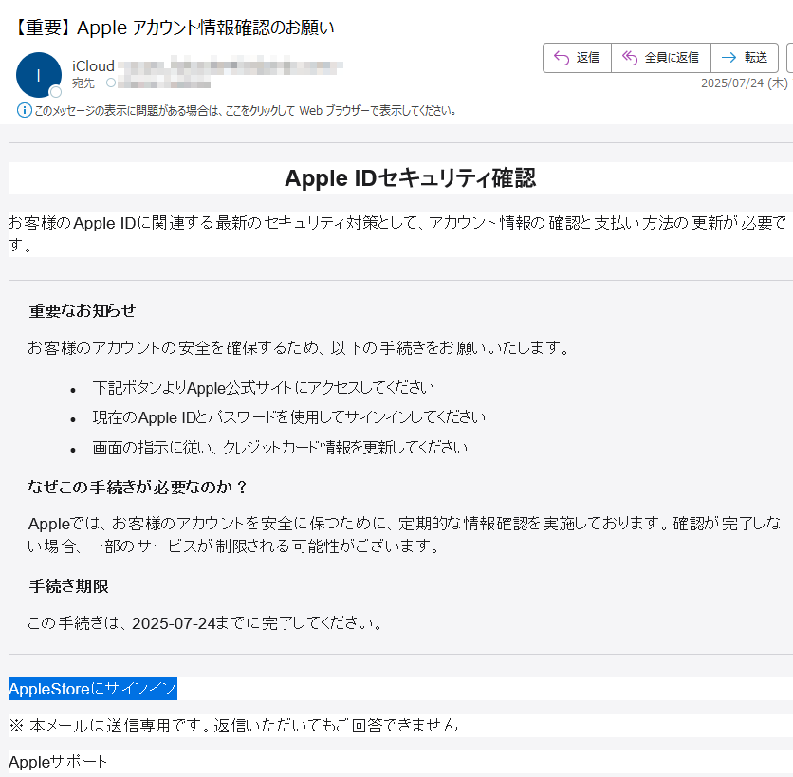Image resolution: width=793 pixels, height=777 pixels.
Task: Click the 手続き期限 heading
Action: pyautogui.click(x=69, y=585)
